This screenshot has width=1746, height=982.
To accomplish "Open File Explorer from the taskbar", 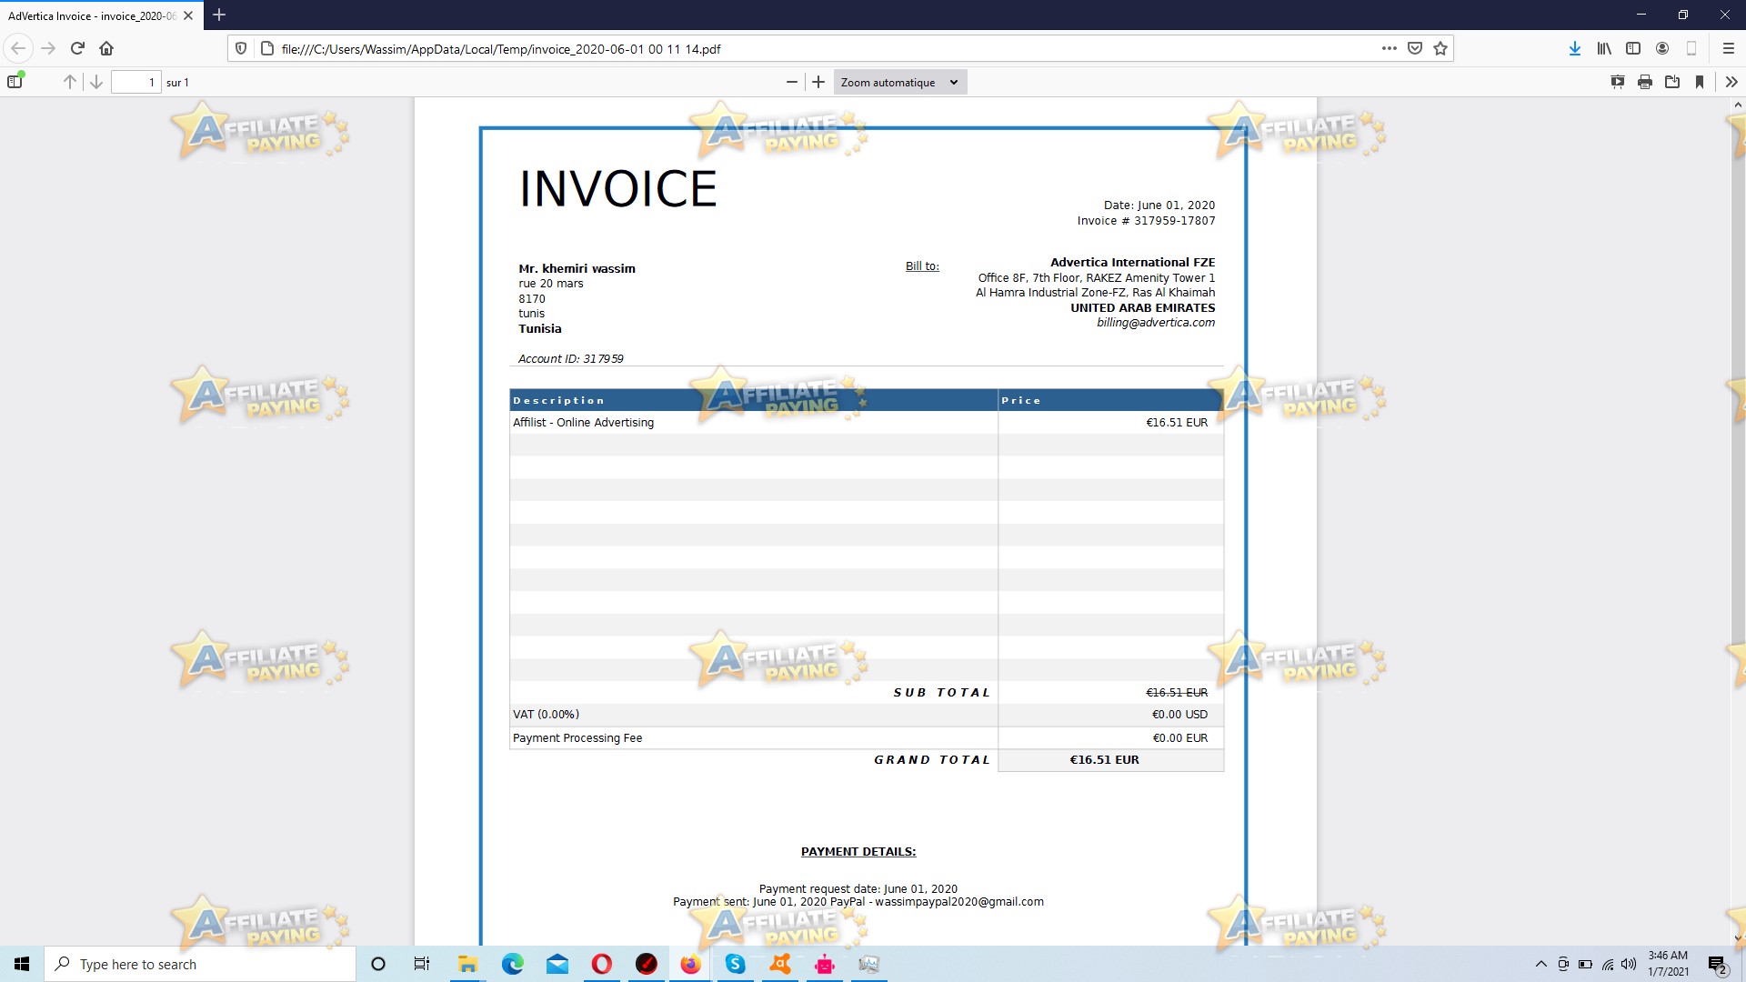I will pyautogui.click(x=467, y=964).
